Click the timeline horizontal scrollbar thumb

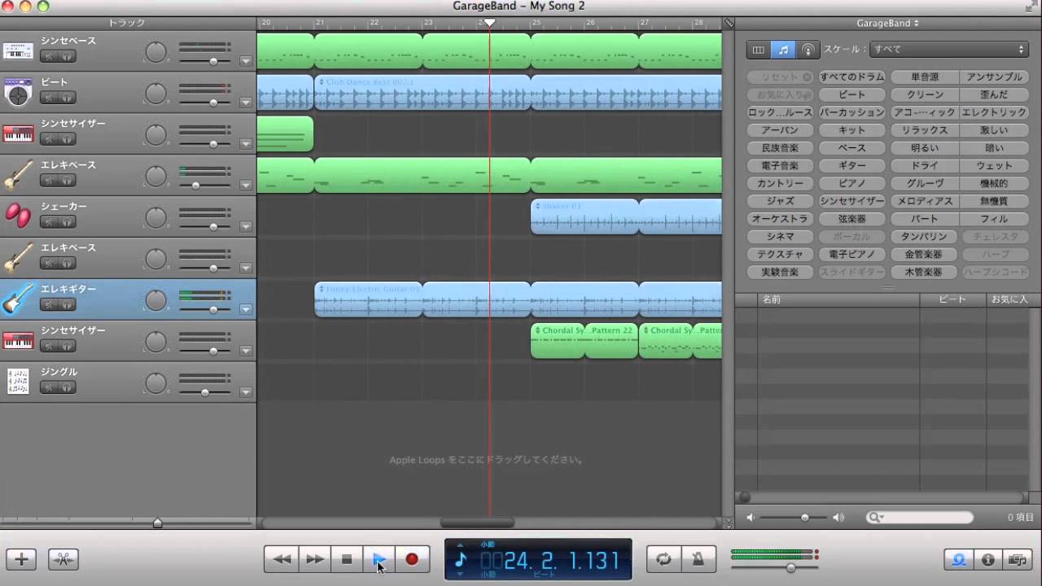477,523
